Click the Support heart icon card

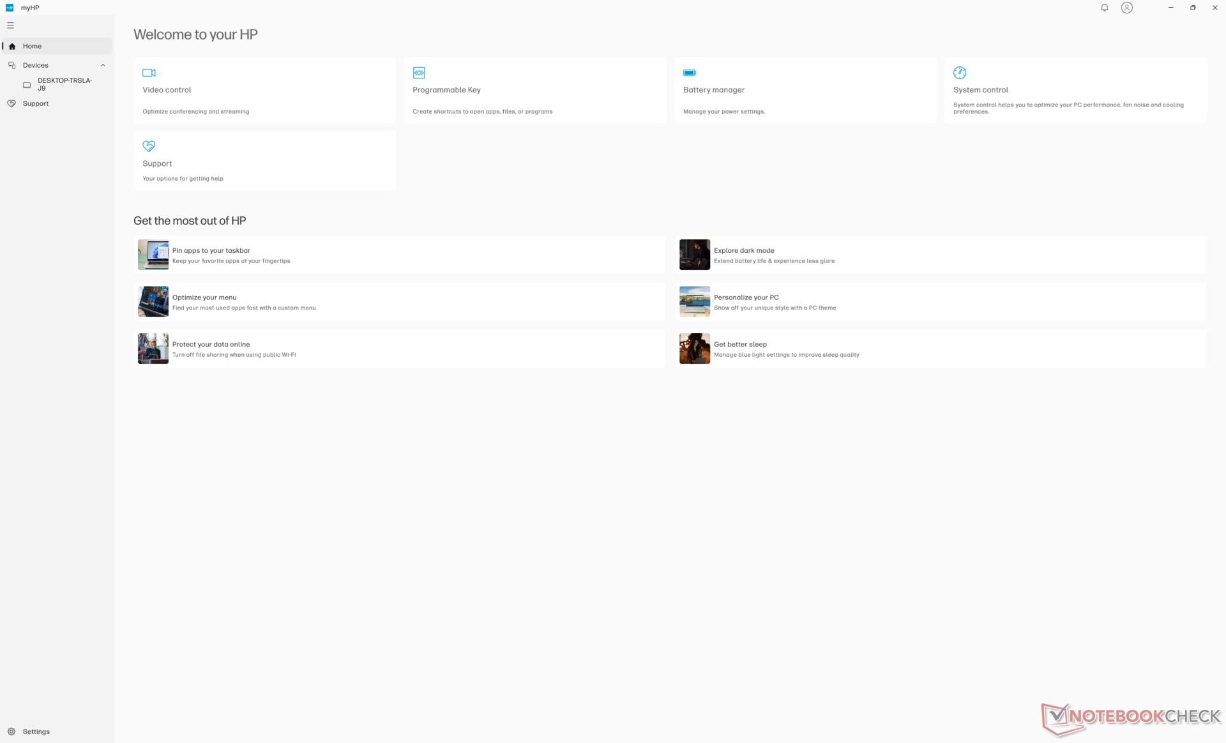coord(149,146)
